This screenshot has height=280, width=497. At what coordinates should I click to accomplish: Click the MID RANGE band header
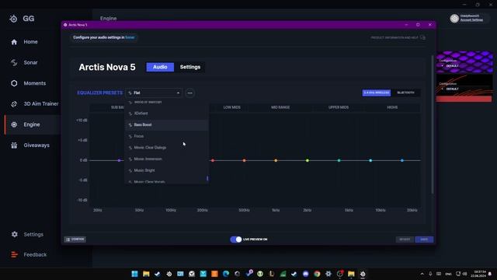(280, 107)
